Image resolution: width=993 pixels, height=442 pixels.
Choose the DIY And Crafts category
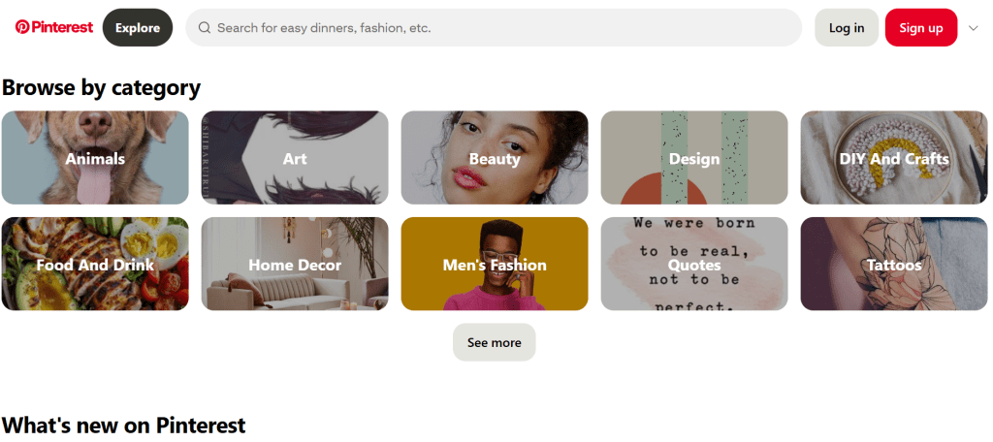pos(893,158)
